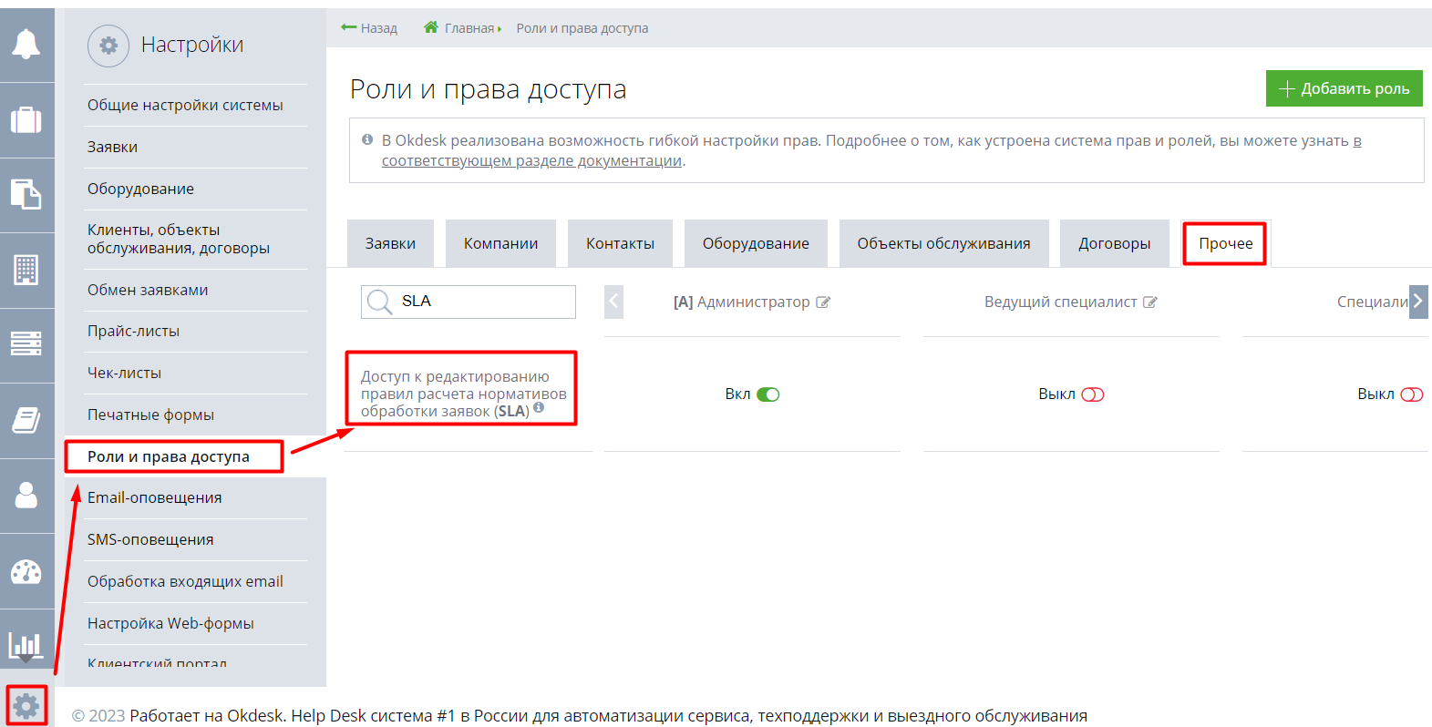Viewport: 1432px width, 727px height.
Task: Open the bar chart reports icon
Action: [x=26, y=646]
